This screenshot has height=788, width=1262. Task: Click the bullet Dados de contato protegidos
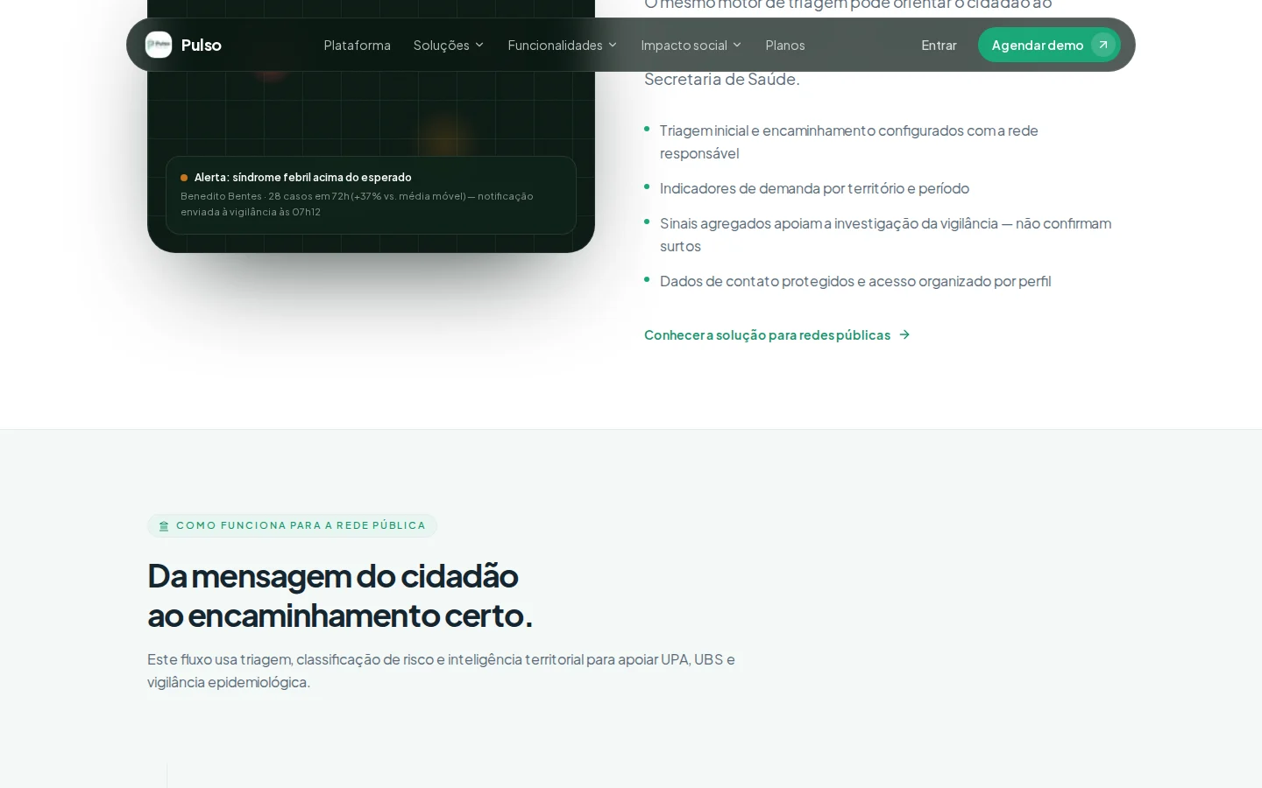[855, 281]
